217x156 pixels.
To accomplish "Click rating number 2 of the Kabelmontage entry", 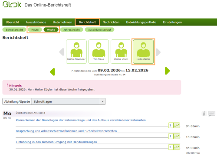I will [171, 125].
